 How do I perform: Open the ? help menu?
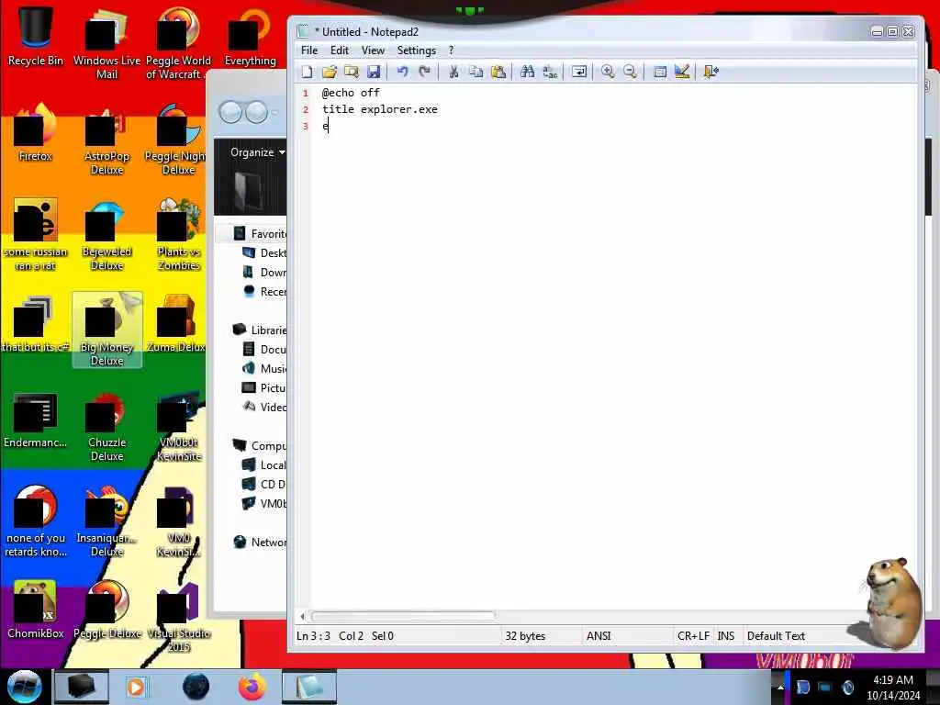coord(452,50)
